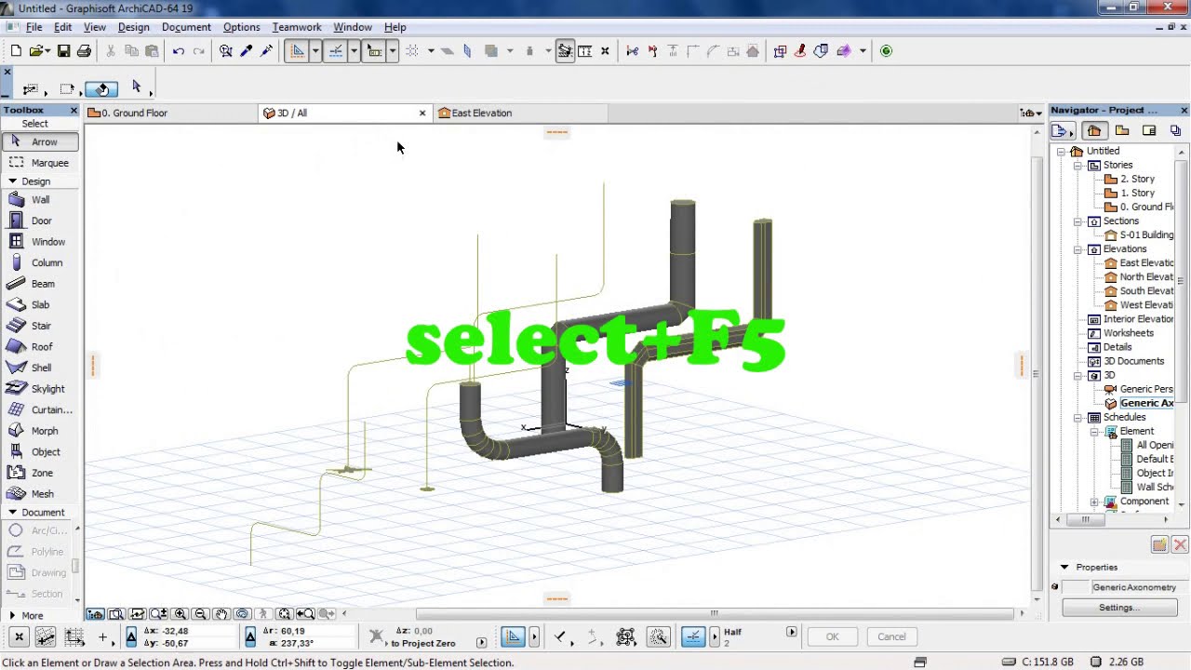Collapse the Elevations tree node
Screen dimensions: 1191x670
[x=1077, y=249]
